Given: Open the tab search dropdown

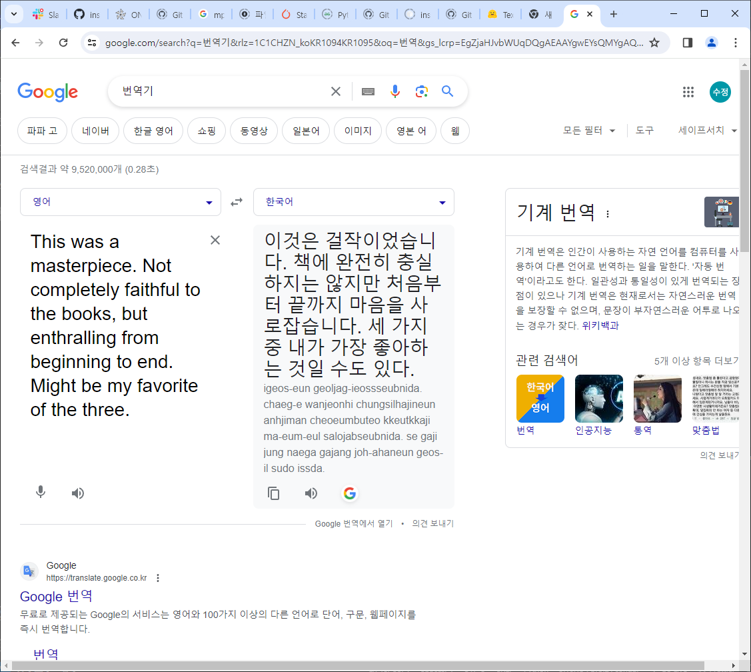Looking at the screenshot, I should tap(14, 14).
